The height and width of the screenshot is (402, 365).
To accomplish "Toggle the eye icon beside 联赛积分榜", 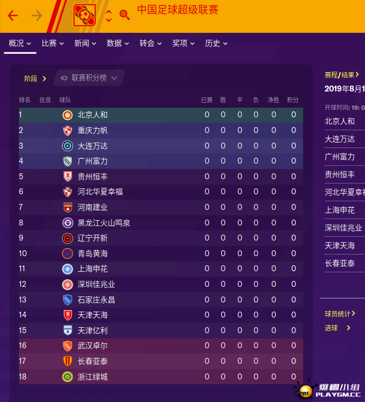I will (x=64, y=78).
